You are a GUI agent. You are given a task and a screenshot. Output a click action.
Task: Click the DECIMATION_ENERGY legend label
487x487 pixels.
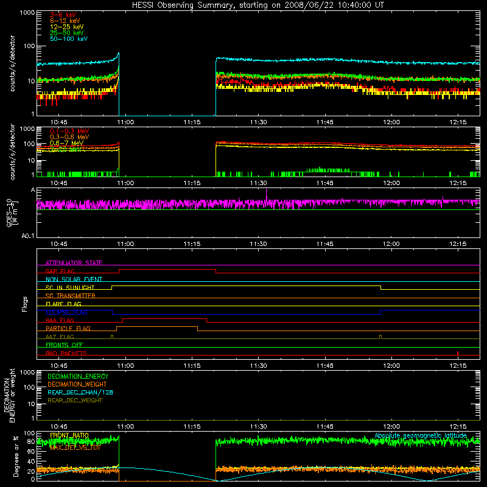(x=78, y=376)
